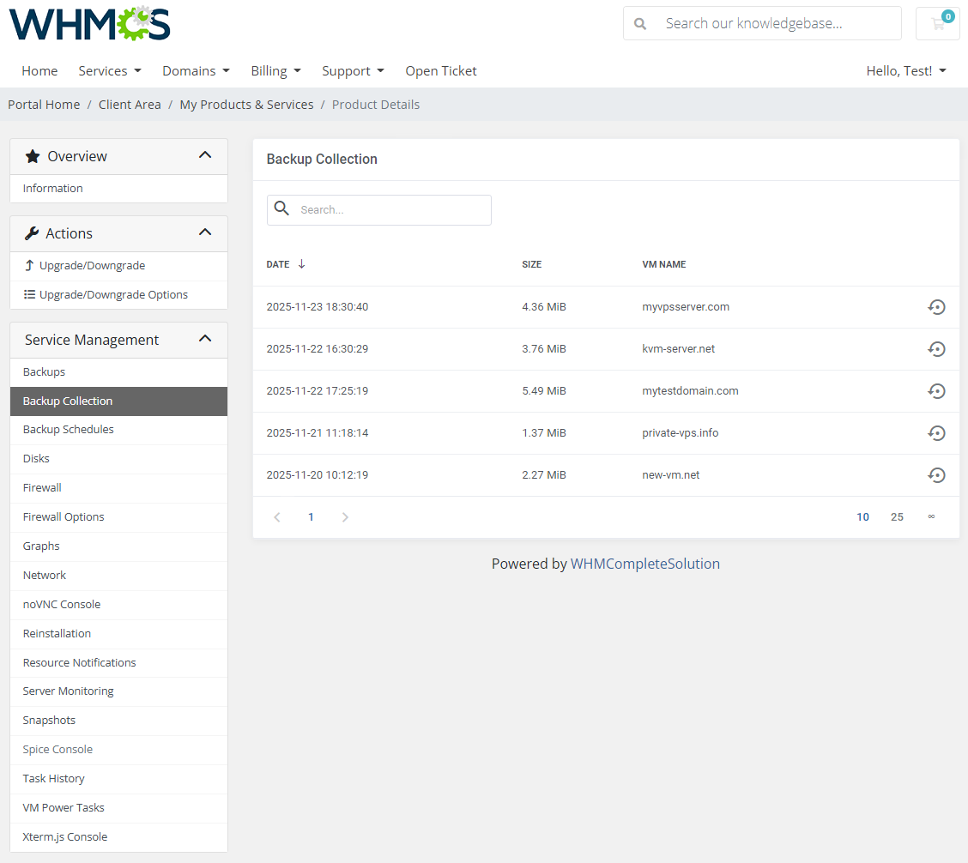Restore backup for private-vps.info
This screenshot has height=863, width=968.
936,432
